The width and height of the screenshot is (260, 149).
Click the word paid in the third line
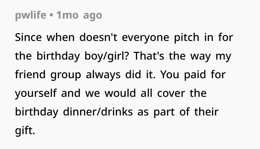click(x=195, y=75)
